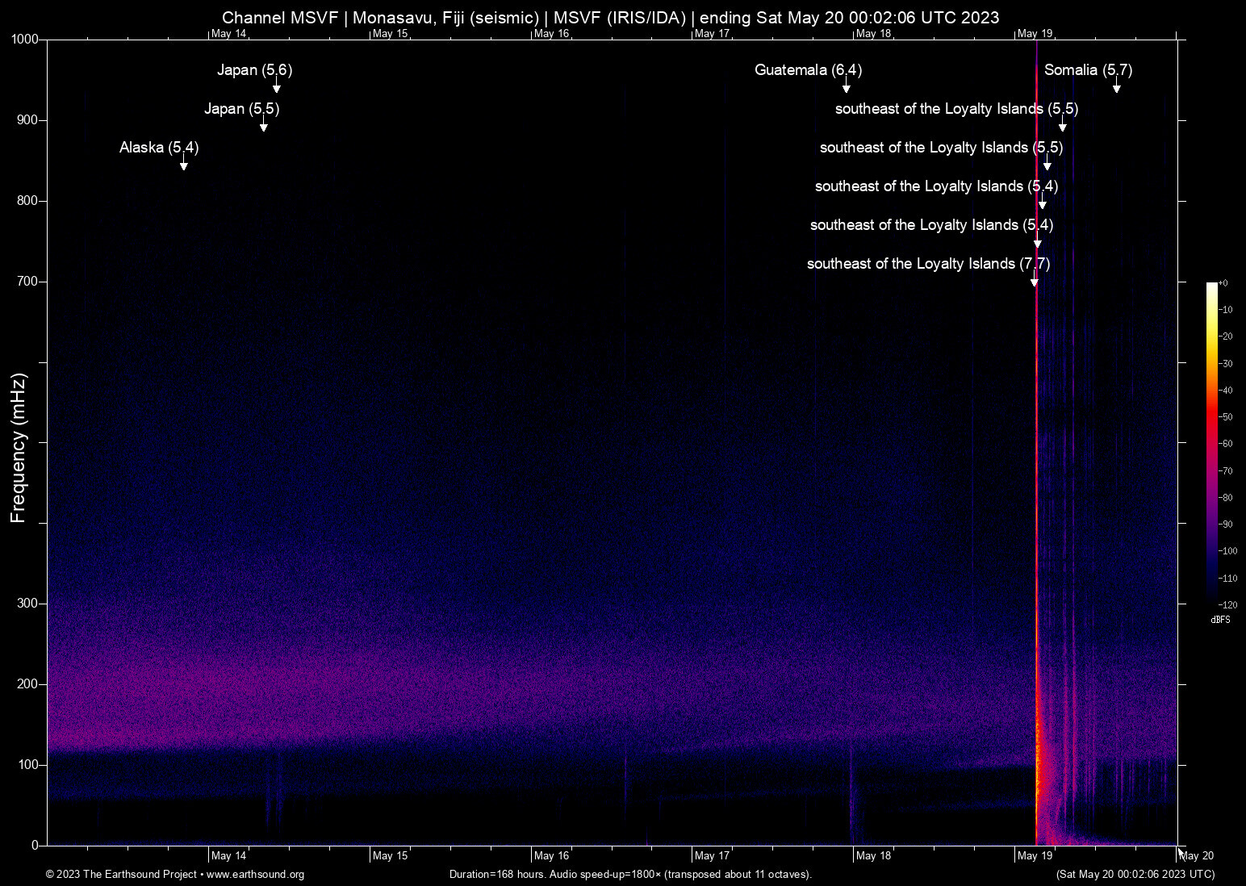Select the May 16 date on bottom axis
Screen dimensions: 1246x886
tap(552, 856)
